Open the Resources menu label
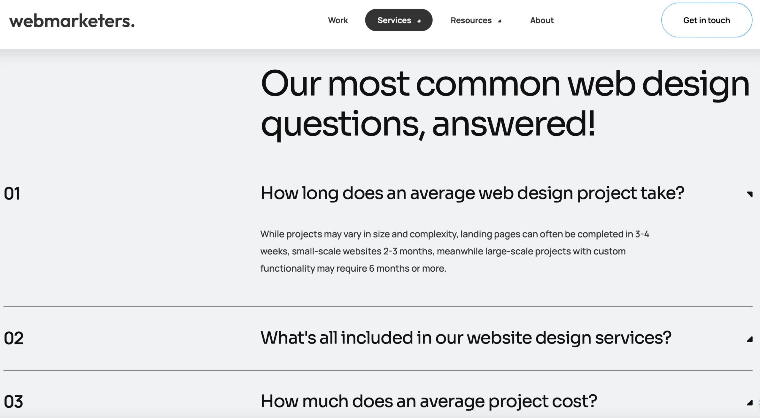Image resolution: width=760 pixels, height=418 pixels. pos(471,20)
